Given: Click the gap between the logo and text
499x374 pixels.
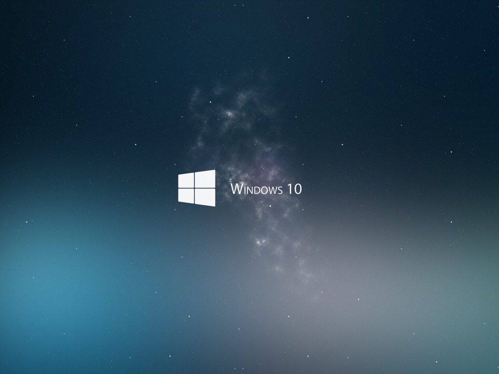Looking at the screenshot, I should 223,188.
